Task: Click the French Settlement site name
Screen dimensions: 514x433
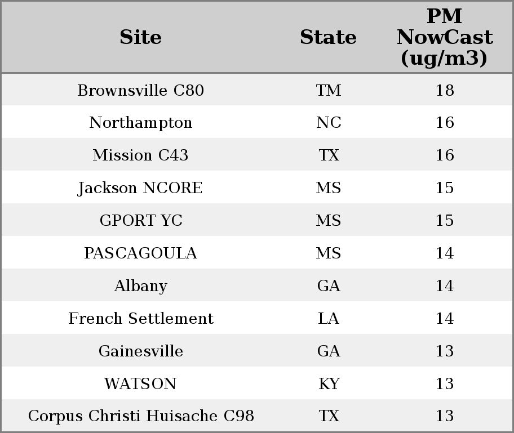Action: click(x=141, y=318)
